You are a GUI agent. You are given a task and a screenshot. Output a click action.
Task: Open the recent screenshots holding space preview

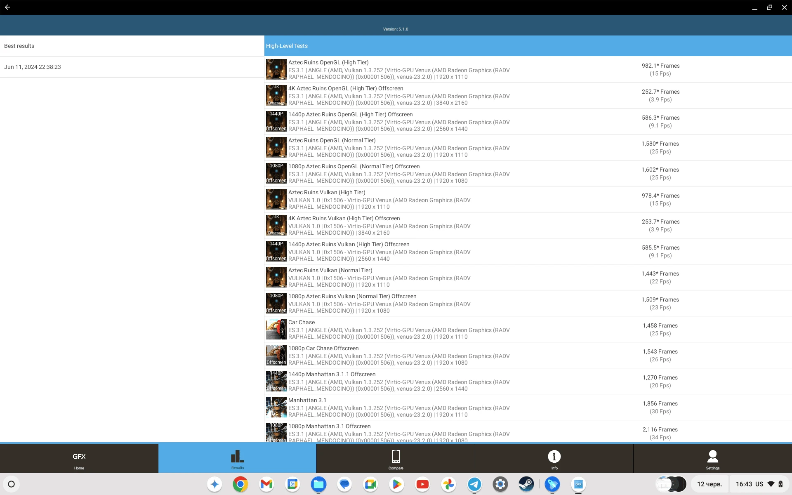coord(671,484)
